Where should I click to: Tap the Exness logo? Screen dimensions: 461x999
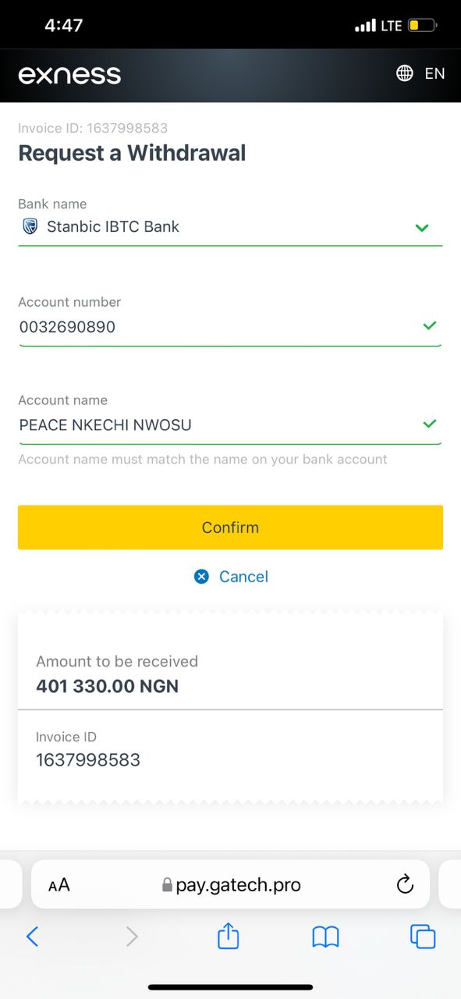coord(69,75)
